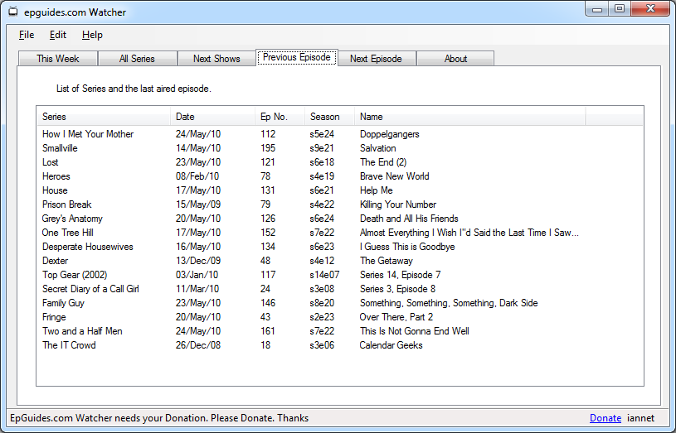This screenshot has height=433, width=676.
Task: Go to the About tab
Action: point(455,59)
